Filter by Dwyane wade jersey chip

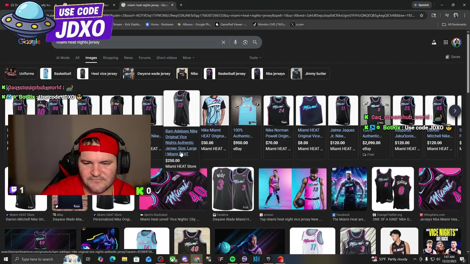[148, 74]
